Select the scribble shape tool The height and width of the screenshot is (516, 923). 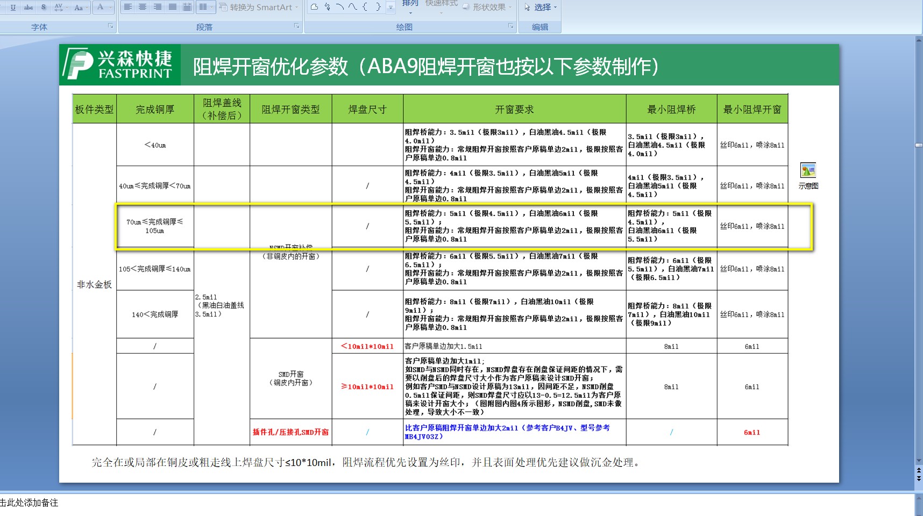click(x=328, y=7)
